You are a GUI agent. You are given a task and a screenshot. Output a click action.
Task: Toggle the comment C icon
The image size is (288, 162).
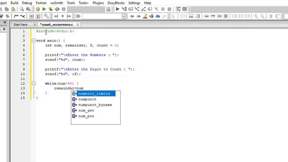click(277, 16)
